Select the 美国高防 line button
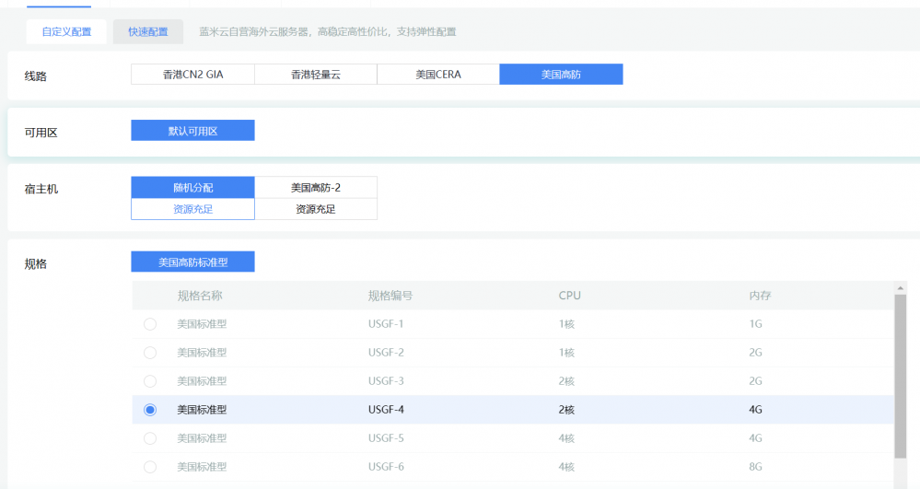Image resolution: width=920 pixels, height=489 pixels. pos(561,75)
